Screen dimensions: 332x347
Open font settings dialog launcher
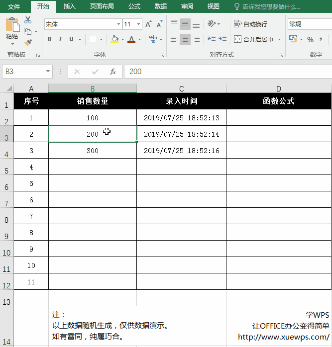point(162,55)
